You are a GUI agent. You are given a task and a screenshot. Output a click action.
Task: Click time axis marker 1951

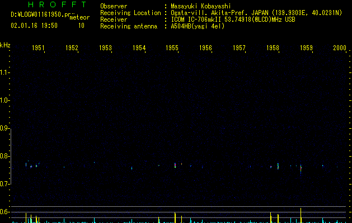(38, 47)
